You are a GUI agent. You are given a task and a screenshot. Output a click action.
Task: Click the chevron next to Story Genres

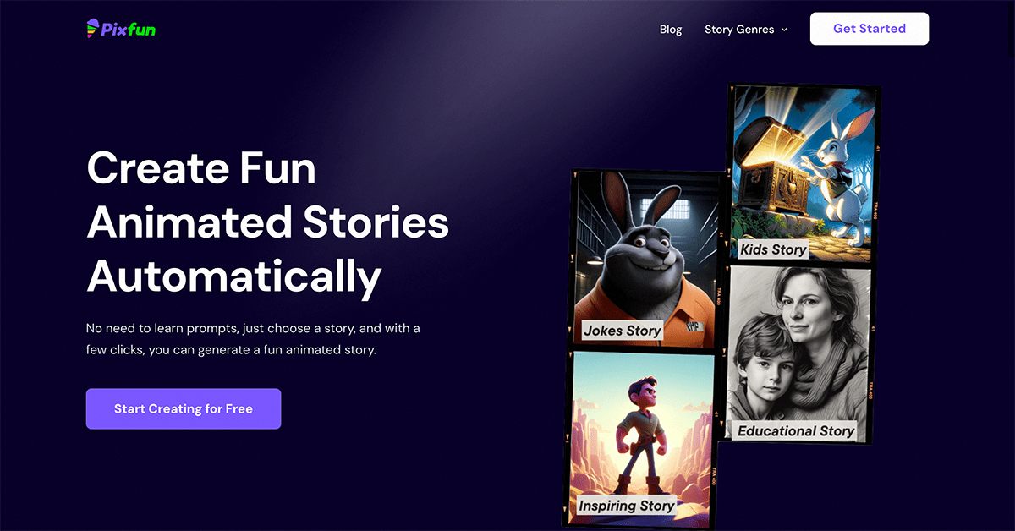pos(784,30)
